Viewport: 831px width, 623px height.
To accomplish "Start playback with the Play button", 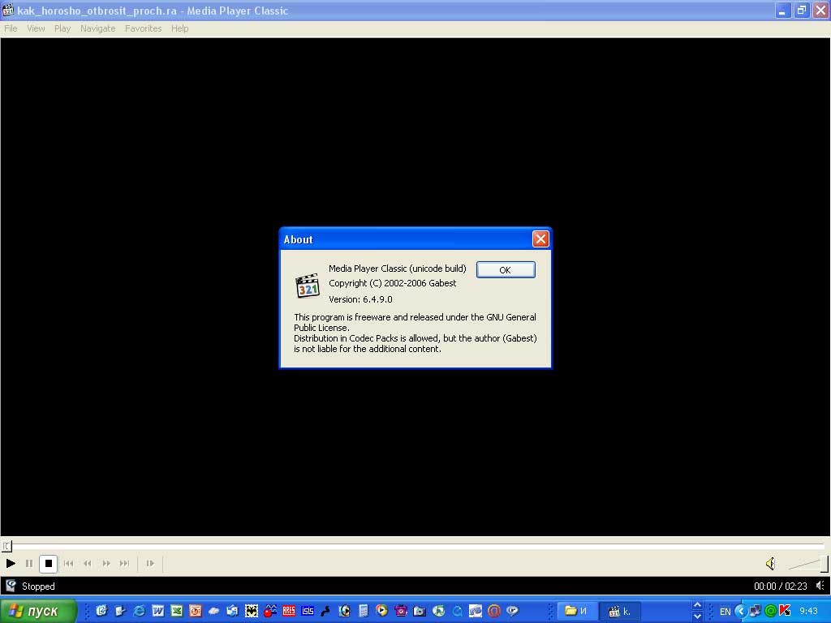I will tap(11, 563).
